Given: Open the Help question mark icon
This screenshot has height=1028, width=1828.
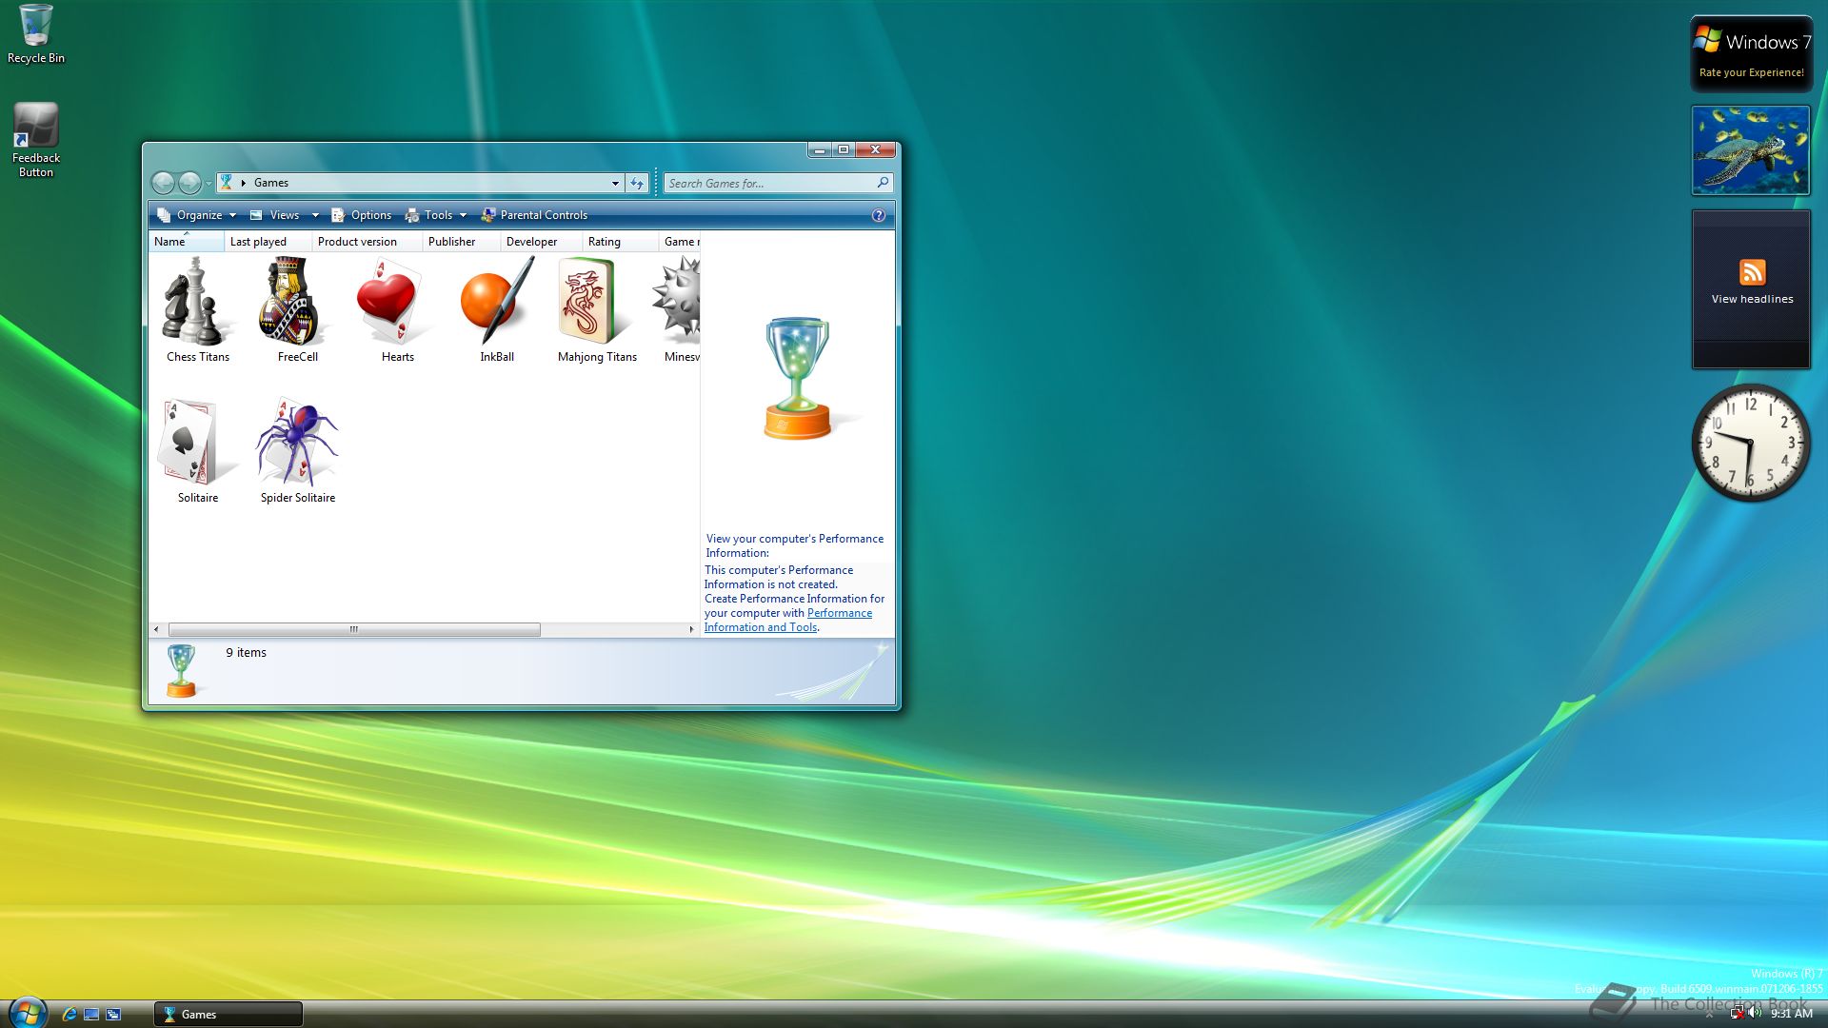Looking at the screenshot, I should [878, 215].
